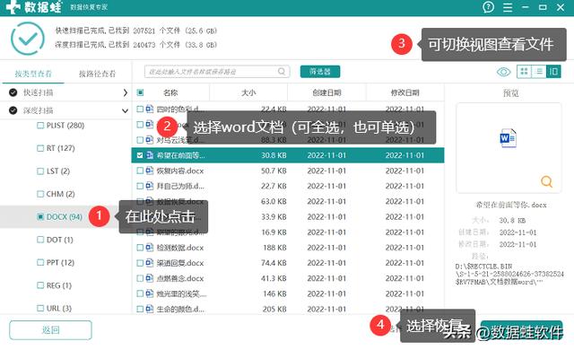Viewport: 574px width, 350px height.
Task: Click the 返回 back button
Action: [50, 330]
